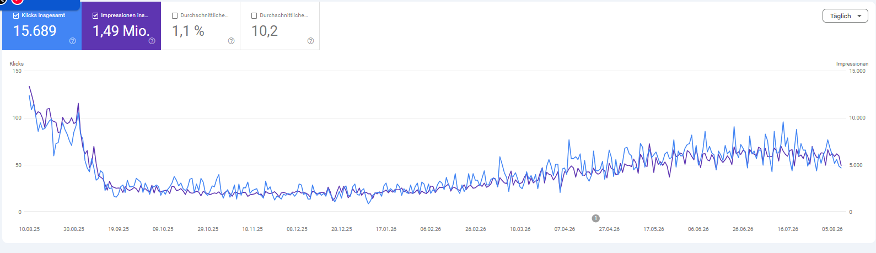The width and height of the screenshot is (876, 253).
Task: Uncheck the Impressionen insgesamt checkbox
Action: (x=95, y=16)
